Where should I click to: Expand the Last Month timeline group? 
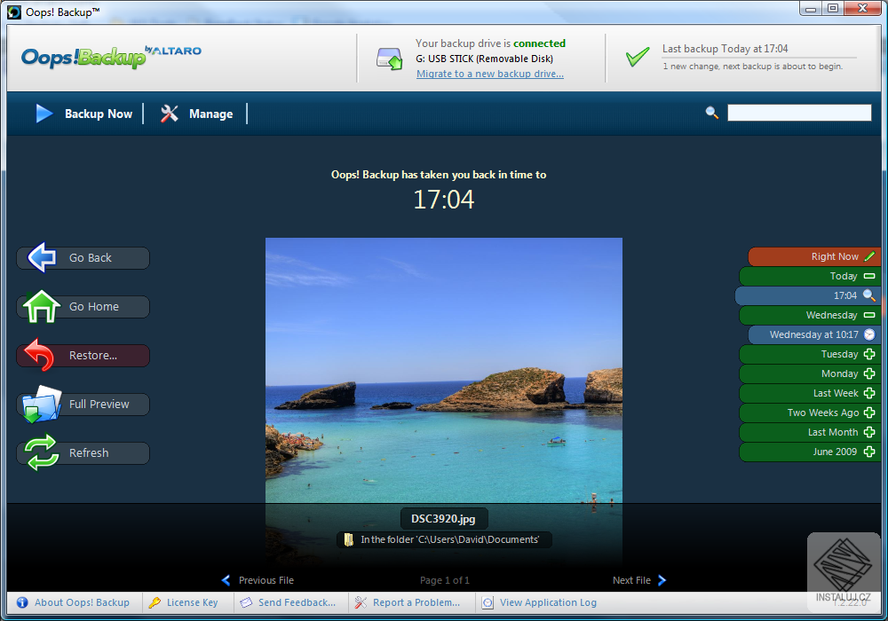click(x=869, y=432)
